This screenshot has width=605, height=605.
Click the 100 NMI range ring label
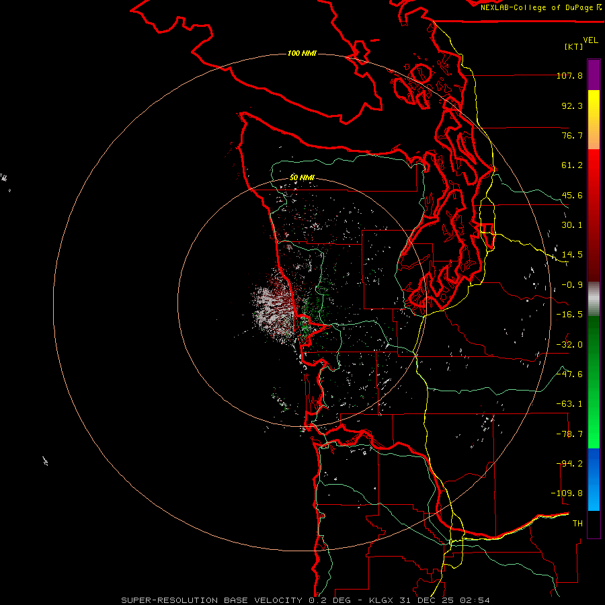coord(302,53)
